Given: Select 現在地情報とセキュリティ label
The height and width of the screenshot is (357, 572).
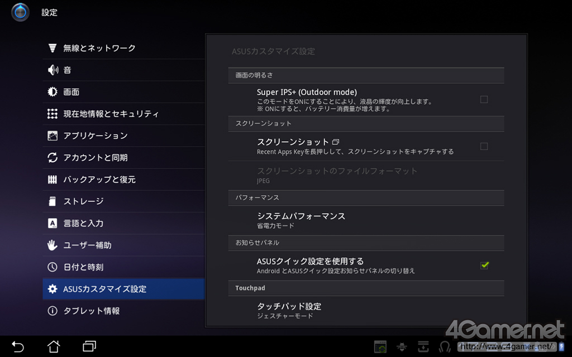Looking at the screenshot, I should (111, 114).
